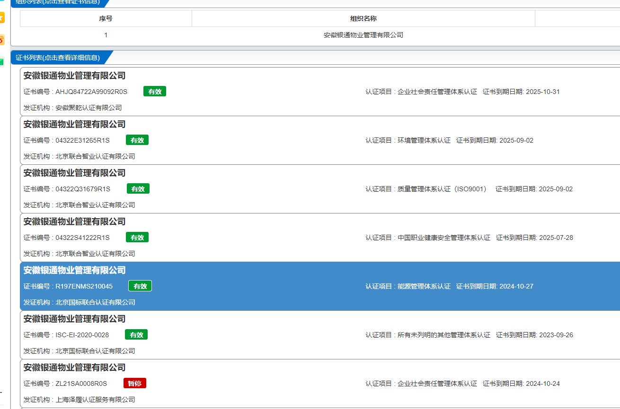This screenshot has height=409, width=620.
Task: Open certificate number 04322S41222R1S
Action: pyautogui.click(x=82, y=238)
